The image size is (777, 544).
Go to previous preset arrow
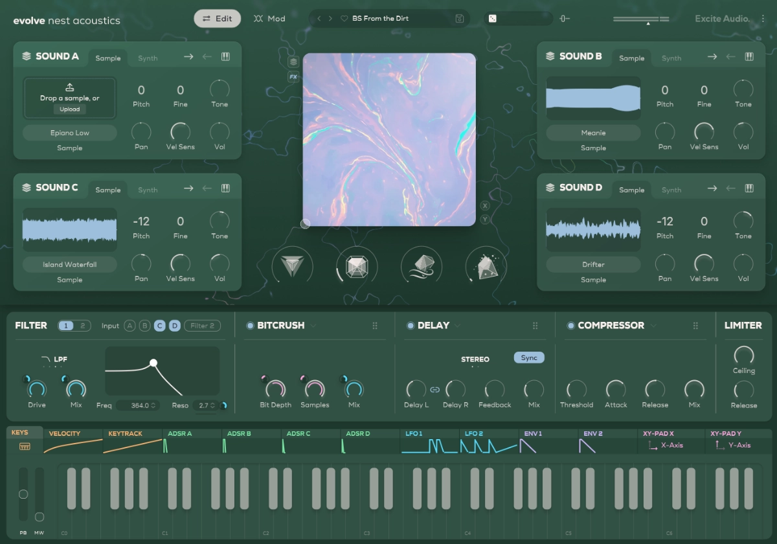tap(319, 19)
